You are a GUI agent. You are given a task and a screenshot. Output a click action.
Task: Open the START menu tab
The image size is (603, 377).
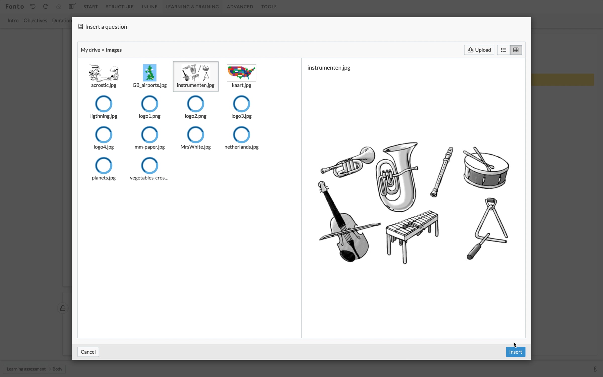(x=91, y=7)
